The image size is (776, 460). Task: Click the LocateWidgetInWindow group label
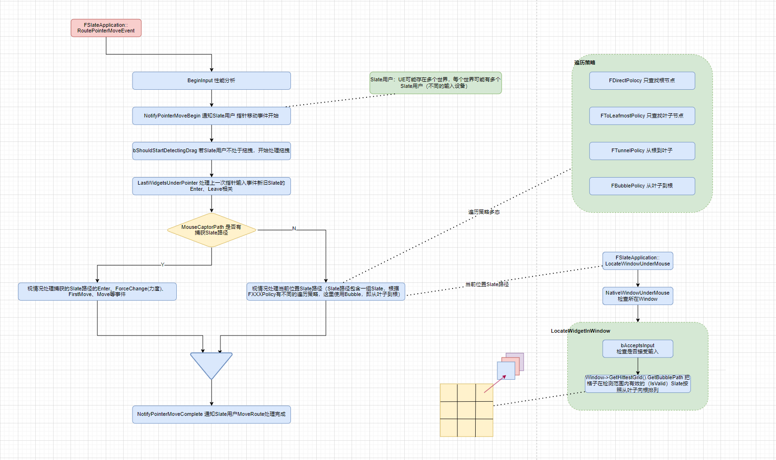click(580, 331)
